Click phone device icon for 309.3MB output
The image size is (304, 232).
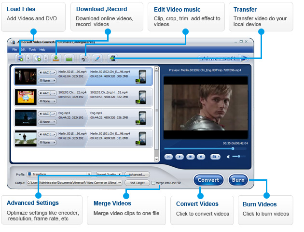click(141, 77)
